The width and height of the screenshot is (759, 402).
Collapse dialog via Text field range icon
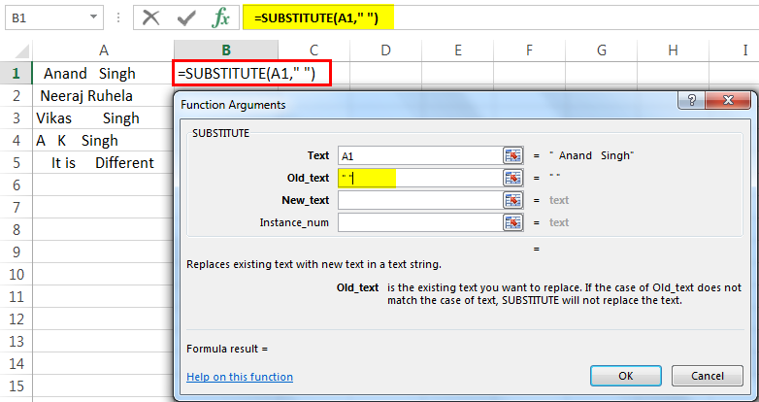512,155
